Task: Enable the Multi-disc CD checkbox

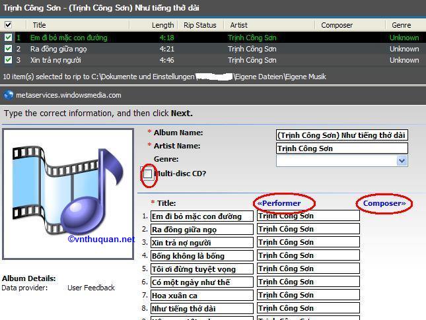Action: tap(147, 174)
